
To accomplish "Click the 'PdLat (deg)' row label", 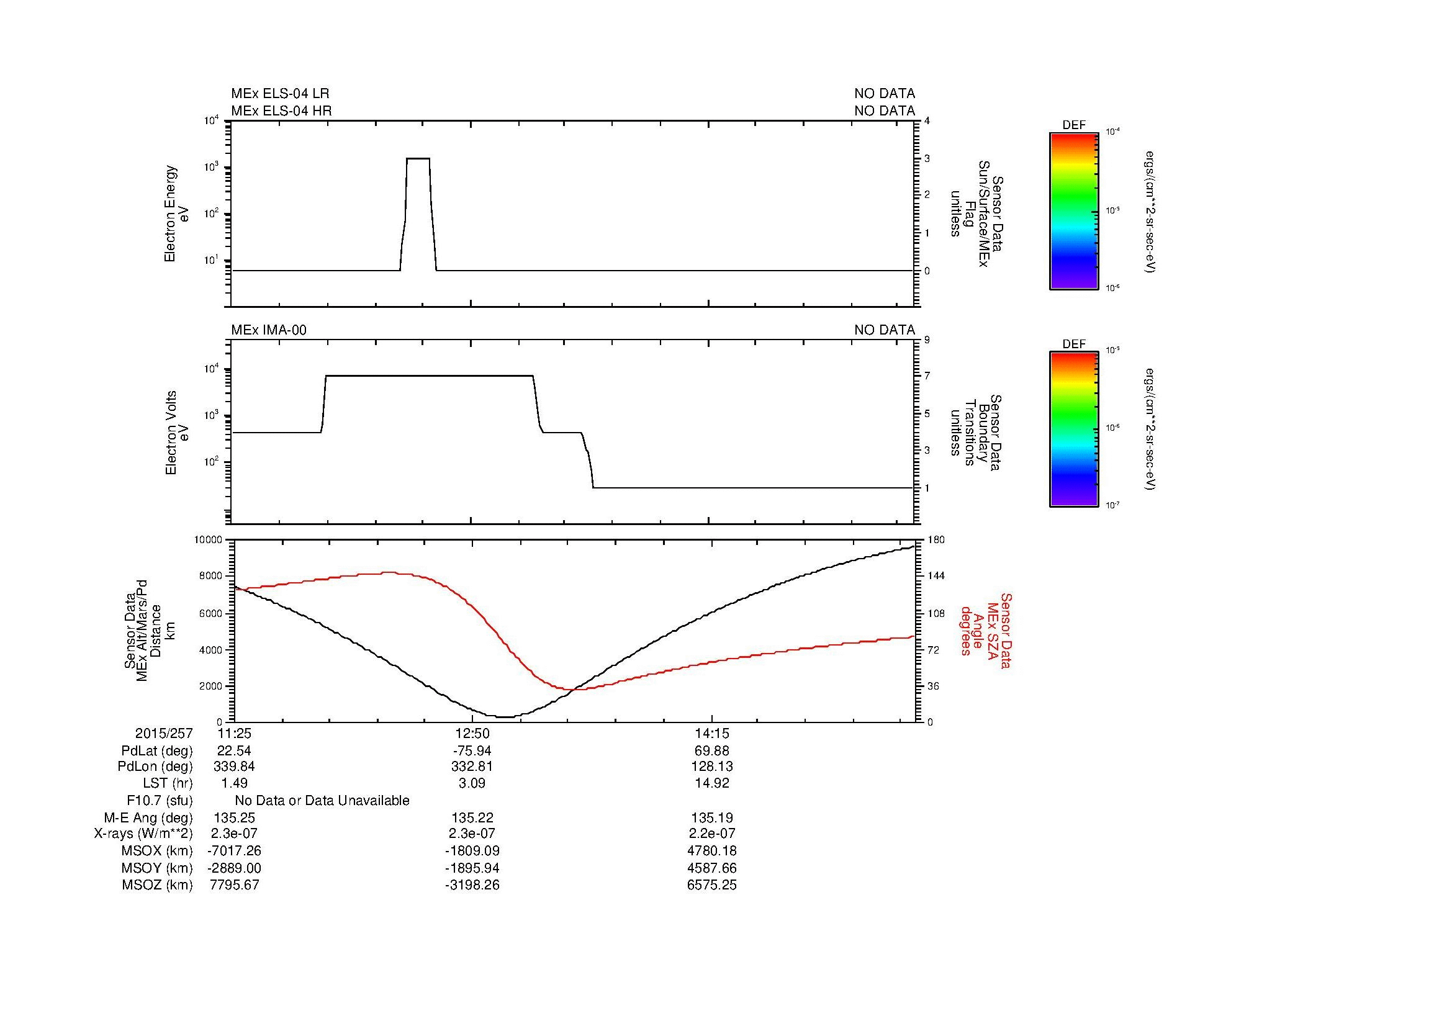I will click(157, 751).
